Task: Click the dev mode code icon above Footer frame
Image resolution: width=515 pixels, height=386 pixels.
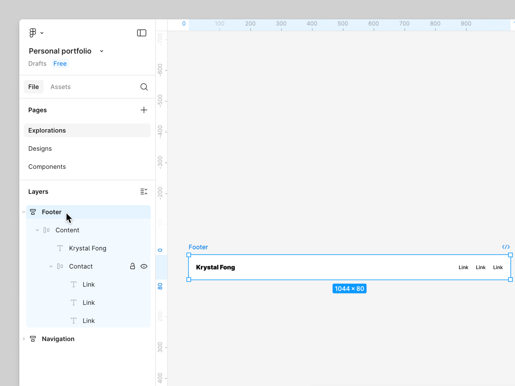Action: coord(506,247)
